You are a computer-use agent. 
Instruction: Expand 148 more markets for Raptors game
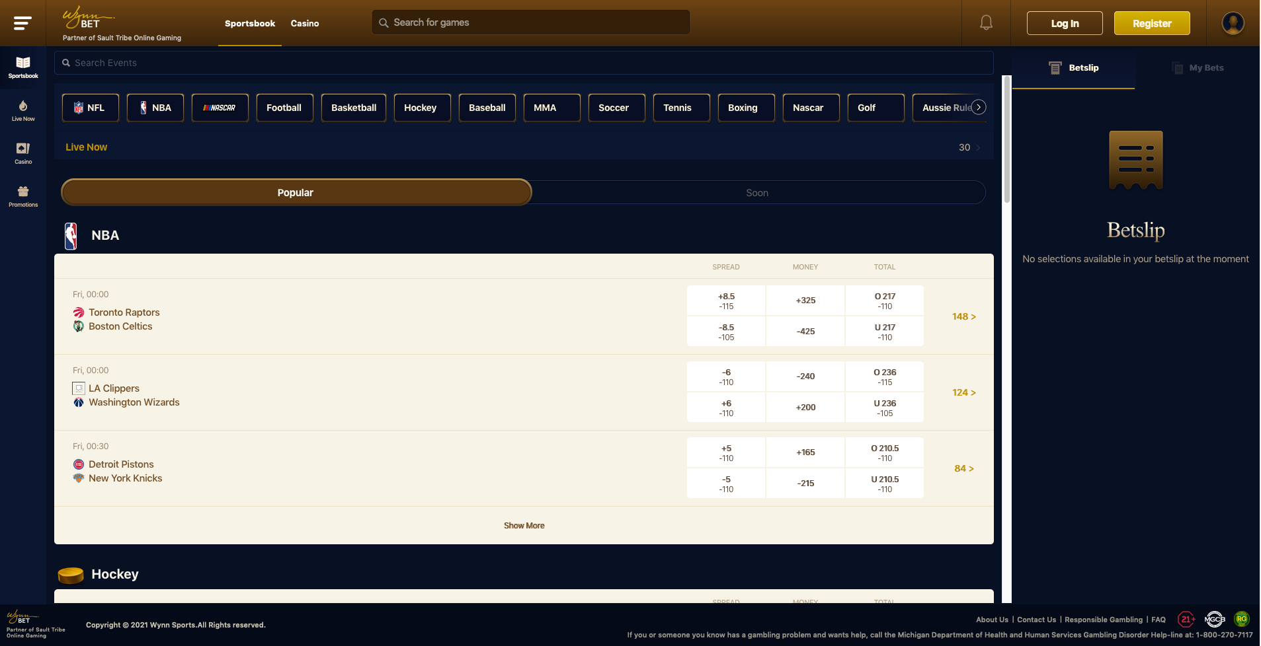[x=964, y=316]
